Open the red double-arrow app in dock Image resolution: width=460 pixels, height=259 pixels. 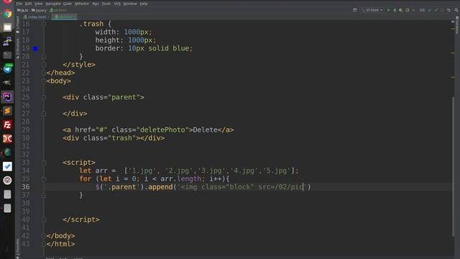tap(7, 139)
